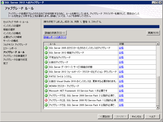Click green check icon for SQL Server 2005 cluster rule
This screenshot has width=163, height=122.
[x=46, y=48]
